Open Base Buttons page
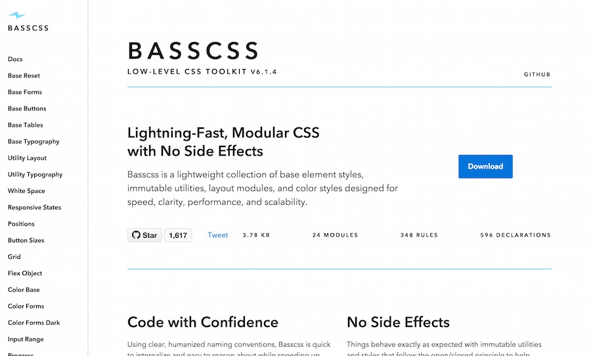The image size is (591, 356). point(27,108)
